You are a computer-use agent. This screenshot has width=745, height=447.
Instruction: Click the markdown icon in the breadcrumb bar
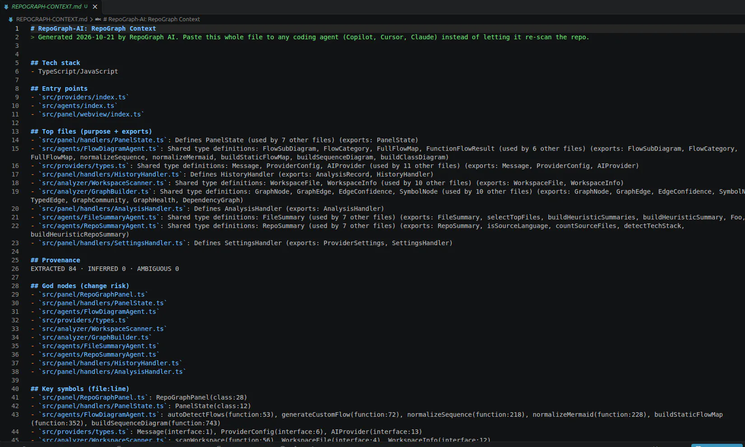point(11,19)
